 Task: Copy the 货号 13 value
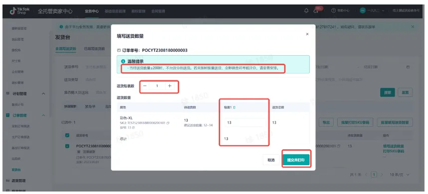pos(134,127)
